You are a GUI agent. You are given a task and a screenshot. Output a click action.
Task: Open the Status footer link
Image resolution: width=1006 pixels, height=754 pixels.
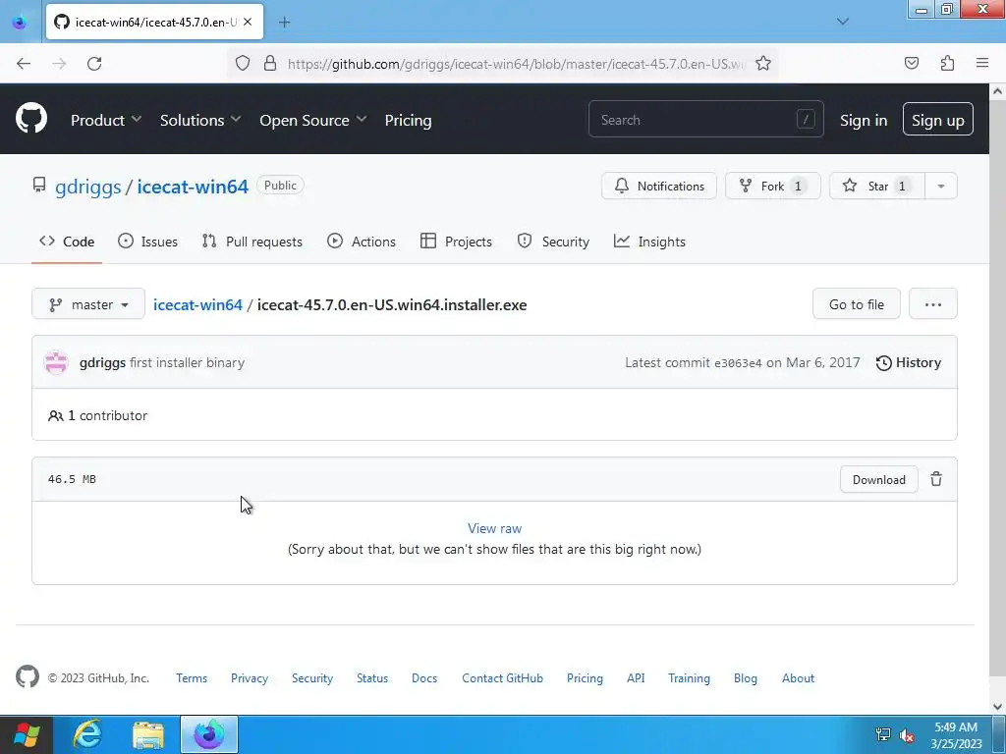(x=372, y=677)
